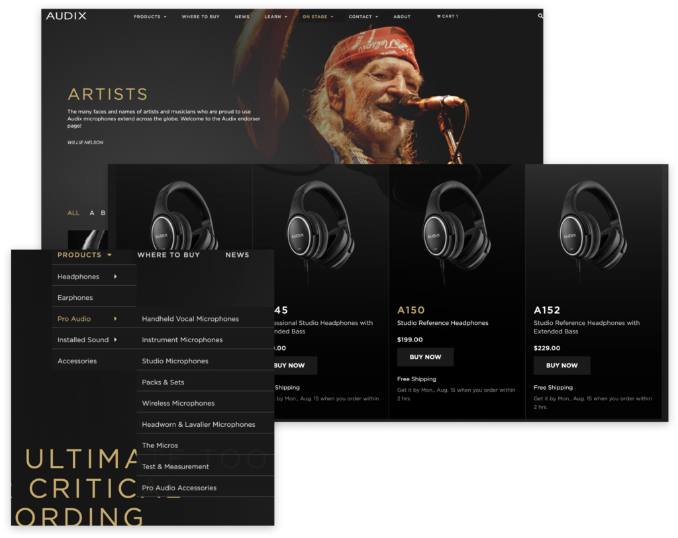This screenshot has height=538, width=678.
Task: Open the ON STAGE dropdown in top nav
Action: [x=318, y=17]
